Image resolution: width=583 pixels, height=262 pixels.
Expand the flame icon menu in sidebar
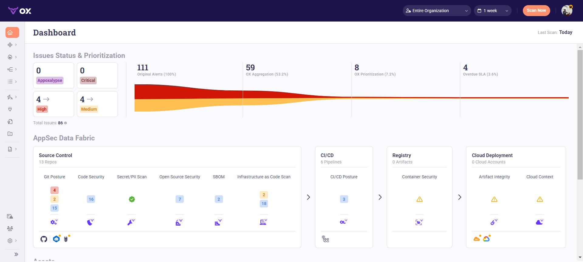point(12,57)
